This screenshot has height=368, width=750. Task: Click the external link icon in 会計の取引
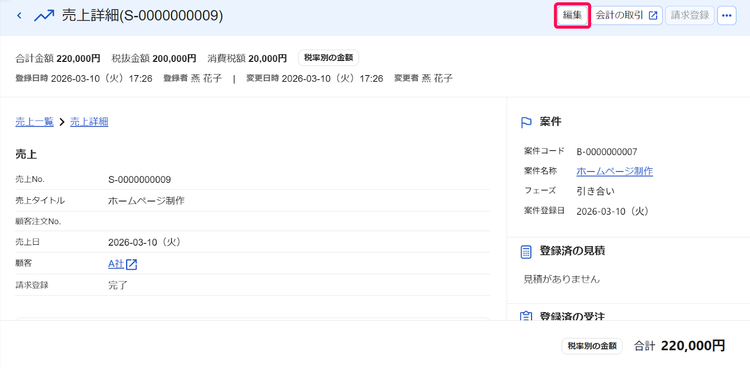coord(653,15)
